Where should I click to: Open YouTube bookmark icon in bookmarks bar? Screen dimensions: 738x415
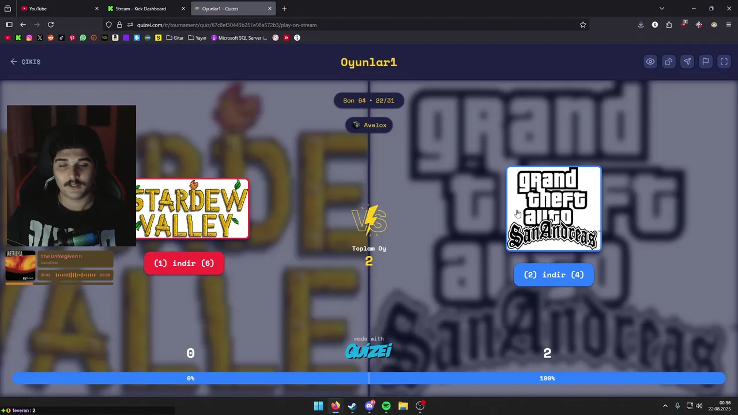click(x=7, y=38)
